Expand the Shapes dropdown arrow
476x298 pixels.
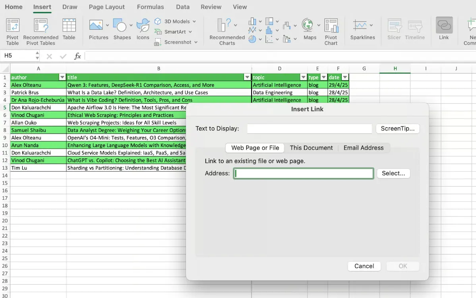pyautogui.click(x=130, y=25)
